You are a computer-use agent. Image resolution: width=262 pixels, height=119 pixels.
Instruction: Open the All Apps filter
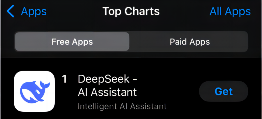click(230, 11)
